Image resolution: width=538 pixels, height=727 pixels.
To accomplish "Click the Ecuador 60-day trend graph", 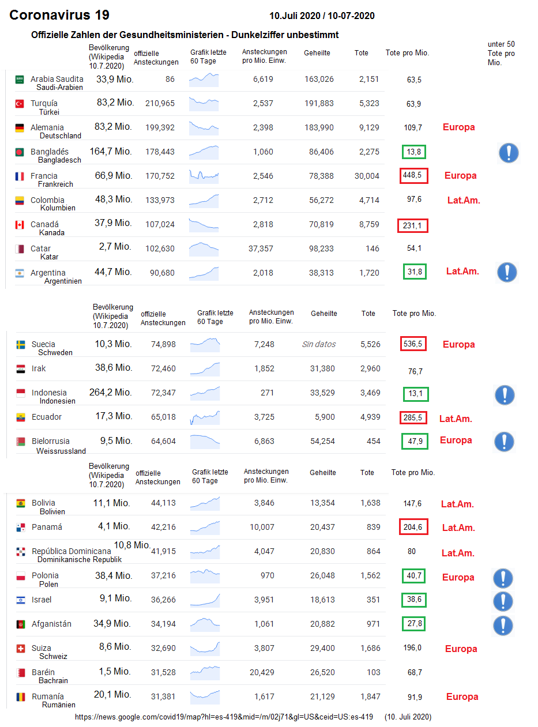I will click(206, 417).
